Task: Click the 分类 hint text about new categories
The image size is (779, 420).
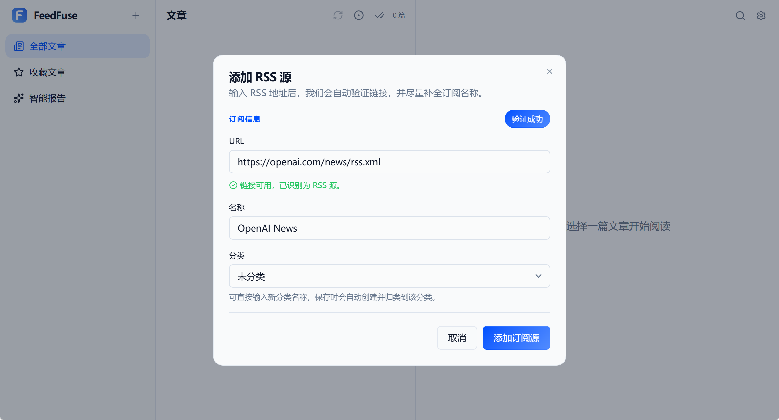Action: click(333, 297)
